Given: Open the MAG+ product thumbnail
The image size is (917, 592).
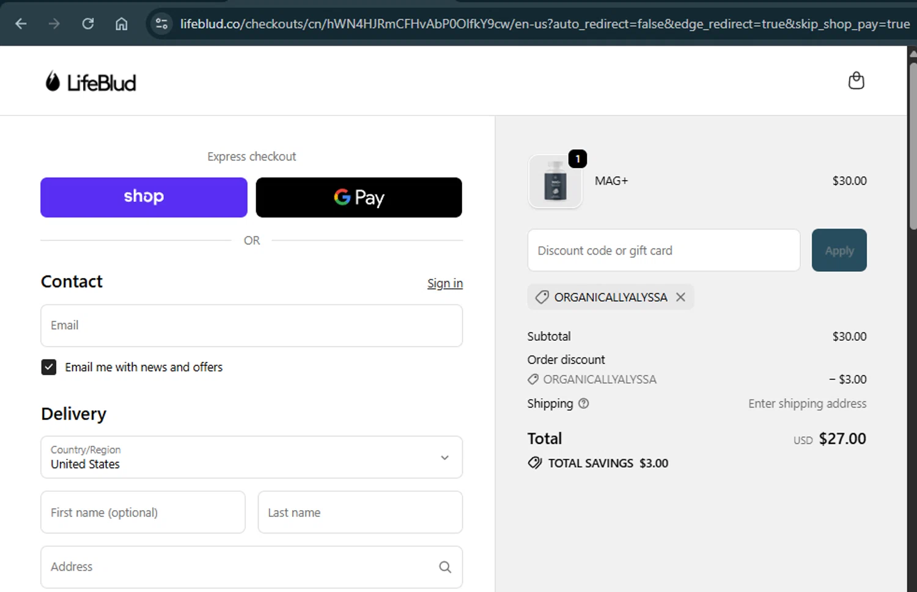Looking at the screenshot, I should pyautogui.click(x=555, y=181).
